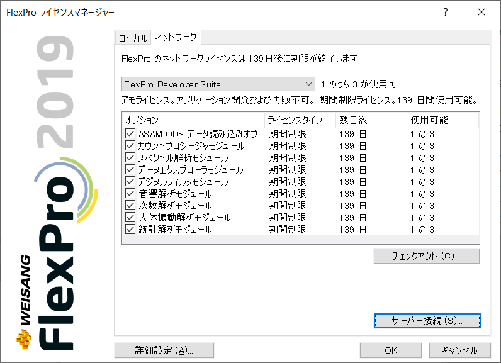The height and width of the screenshot is (363, 501).
Task: Click キャンセル button
Action: 460,350
